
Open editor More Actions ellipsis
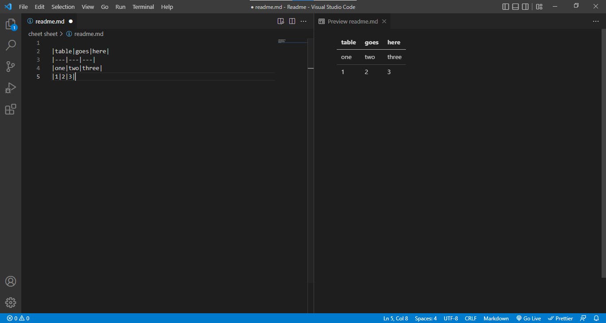(x=303, y=21)
